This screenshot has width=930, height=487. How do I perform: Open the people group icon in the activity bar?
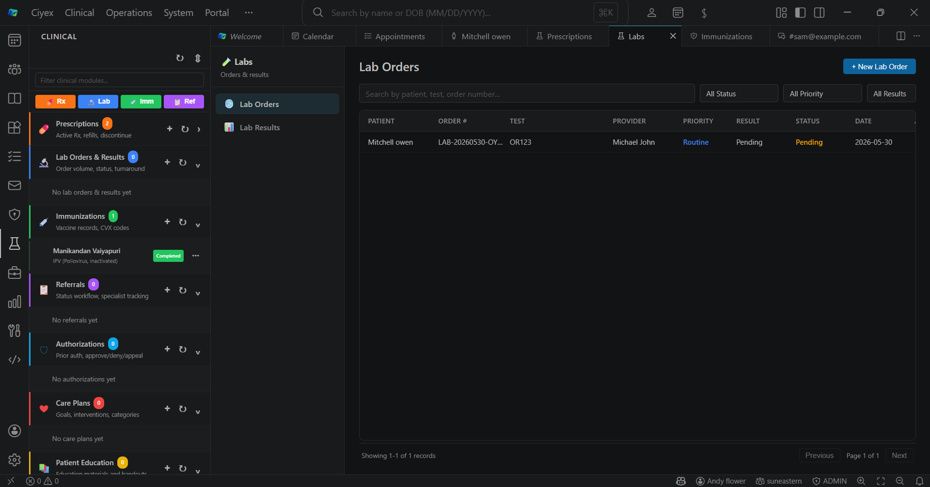click(x=15, y=69)
